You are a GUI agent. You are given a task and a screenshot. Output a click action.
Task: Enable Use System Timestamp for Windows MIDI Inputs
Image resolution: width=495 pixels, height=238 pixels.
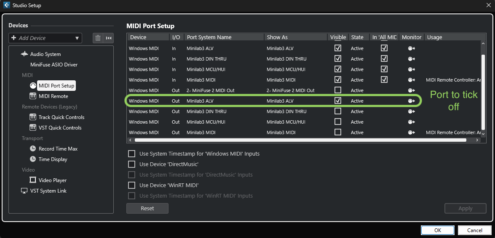[x=131, y=154]
